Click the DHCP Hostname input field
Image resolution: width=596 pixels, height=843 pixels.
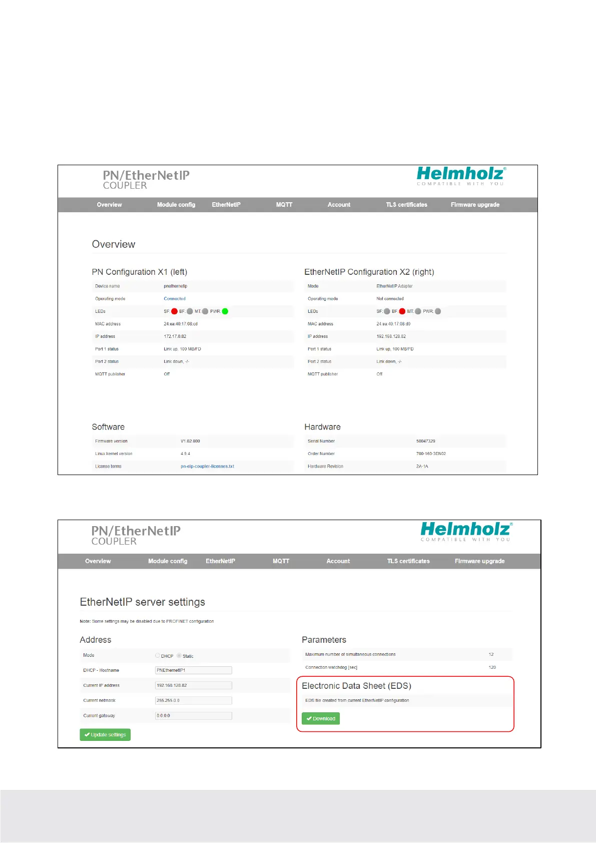coord(194,670)
